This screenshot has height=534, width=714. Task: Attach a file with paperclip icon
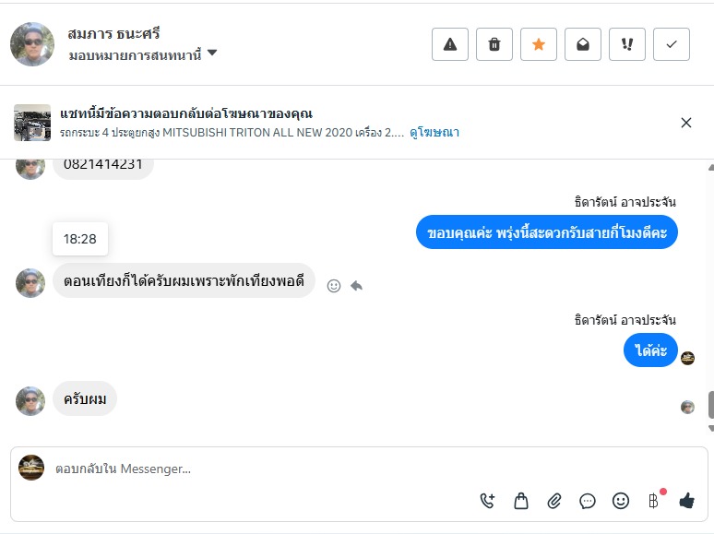[x=554, y=501]
